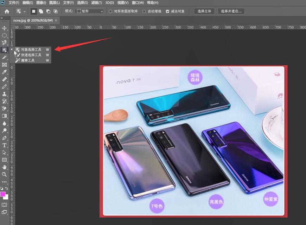This screenshot has width=306, height=225.
Task: Select the Zoom tool
Action: point(4,174)
